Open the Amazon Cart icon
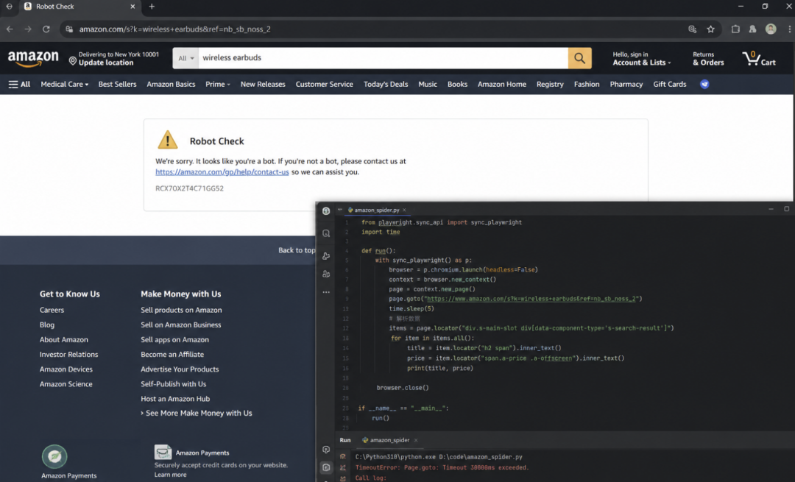 (759, 58)
